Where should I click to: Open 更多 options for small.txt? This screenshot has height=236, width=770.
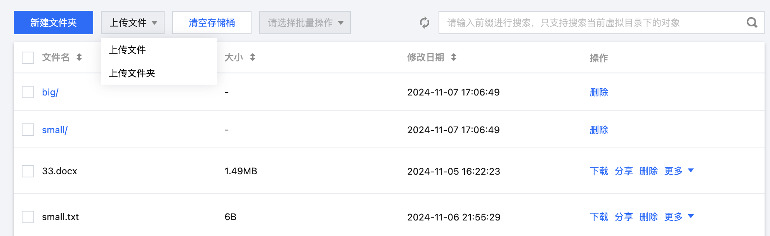(678, 217)
